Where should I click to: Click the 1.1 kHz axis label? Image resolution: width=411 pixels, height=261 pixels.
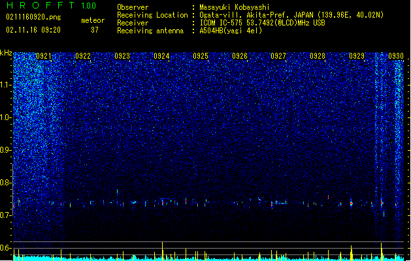[x=6, y=85]
